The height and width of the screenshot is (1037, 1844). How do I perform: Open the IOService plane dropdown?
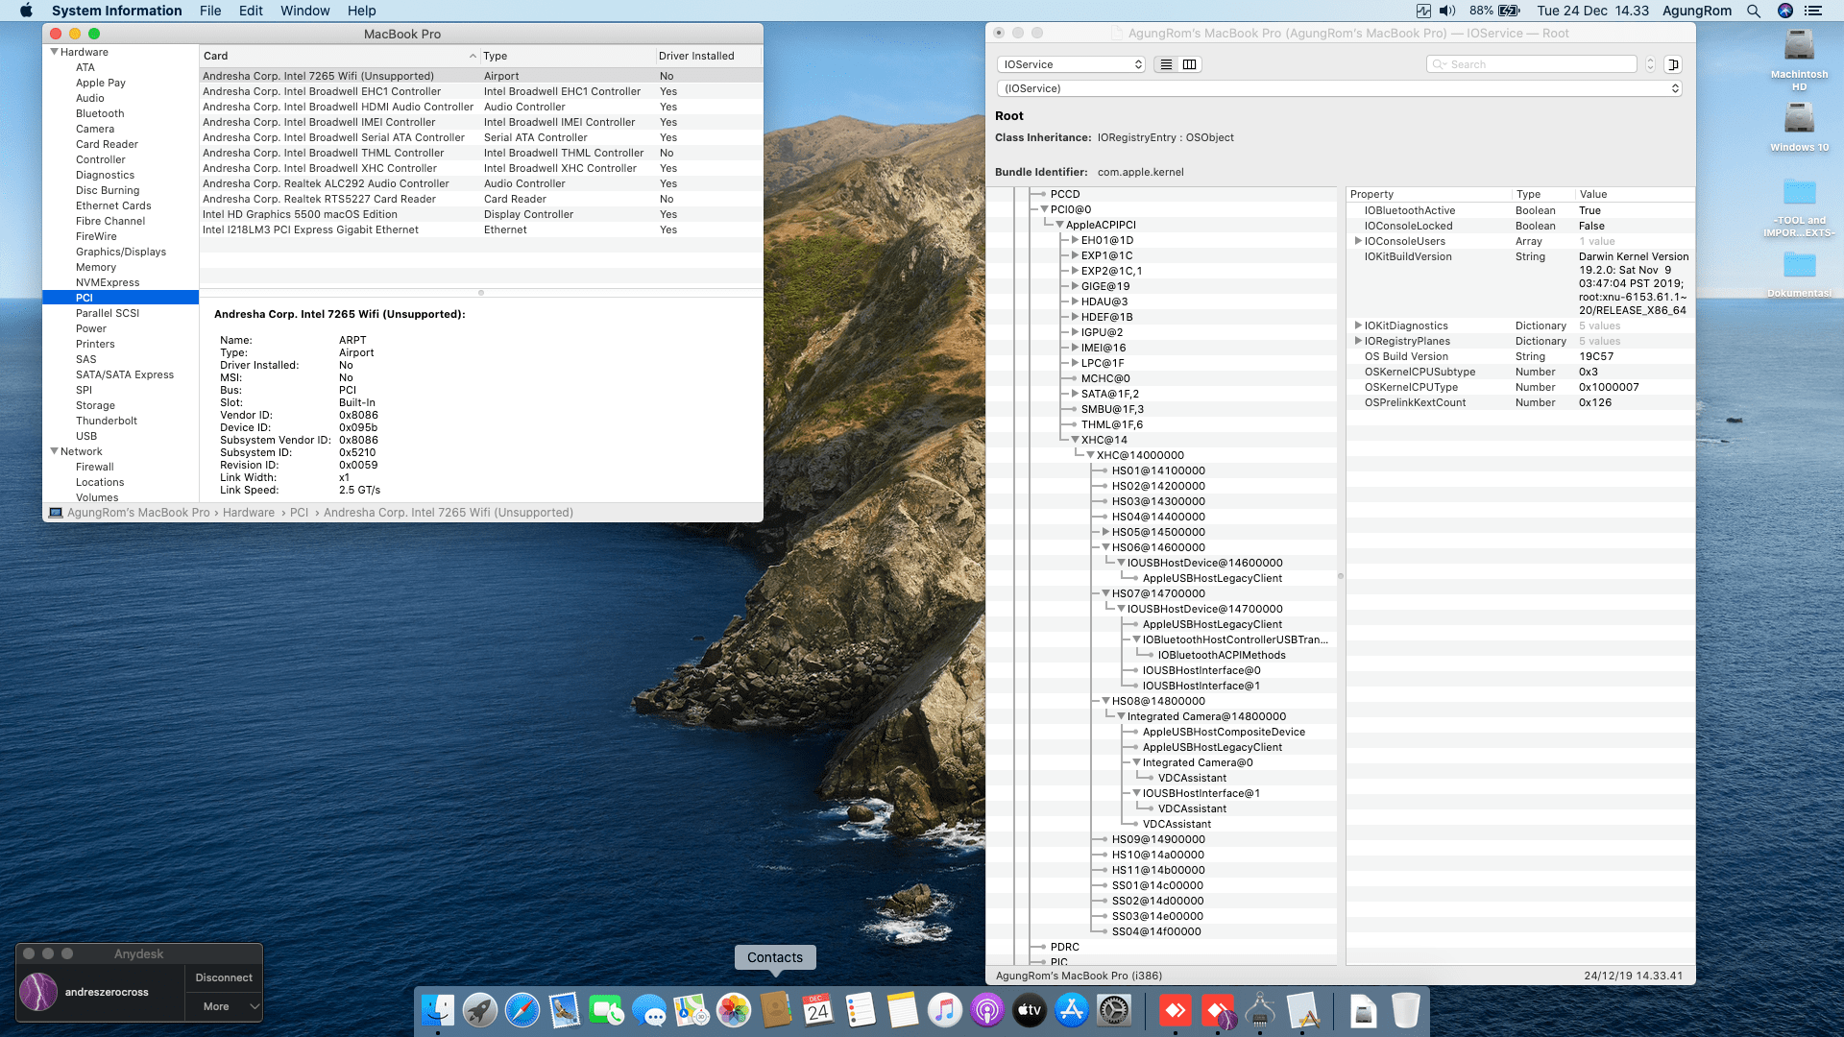pyautogui.click(x=1071, y=64)
